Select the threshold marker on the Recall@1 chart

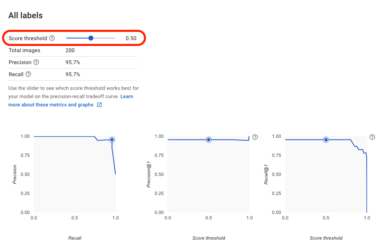(x=326, y=140)
